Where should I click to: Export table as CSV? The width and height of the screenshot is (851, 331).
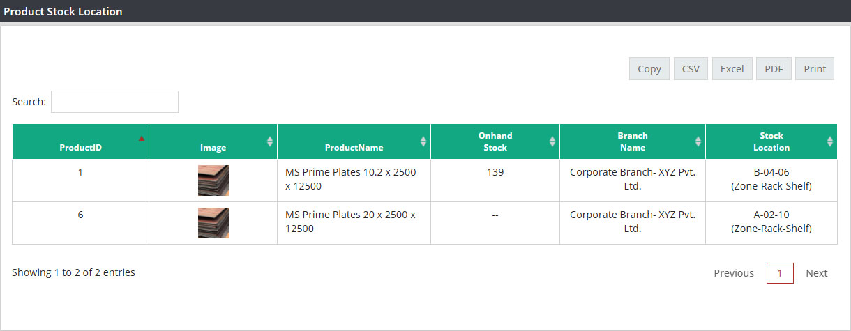[691, 69]
